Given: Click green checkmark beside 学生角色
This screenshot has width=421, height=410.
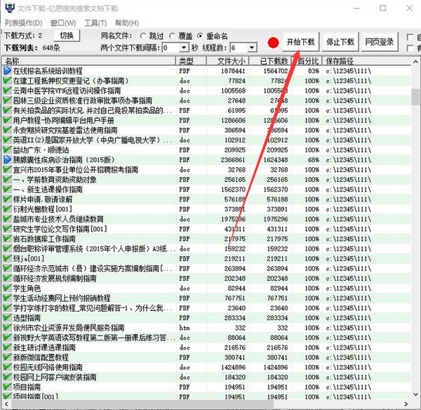Looking at the screenshot, I should (x=8, y=288).
